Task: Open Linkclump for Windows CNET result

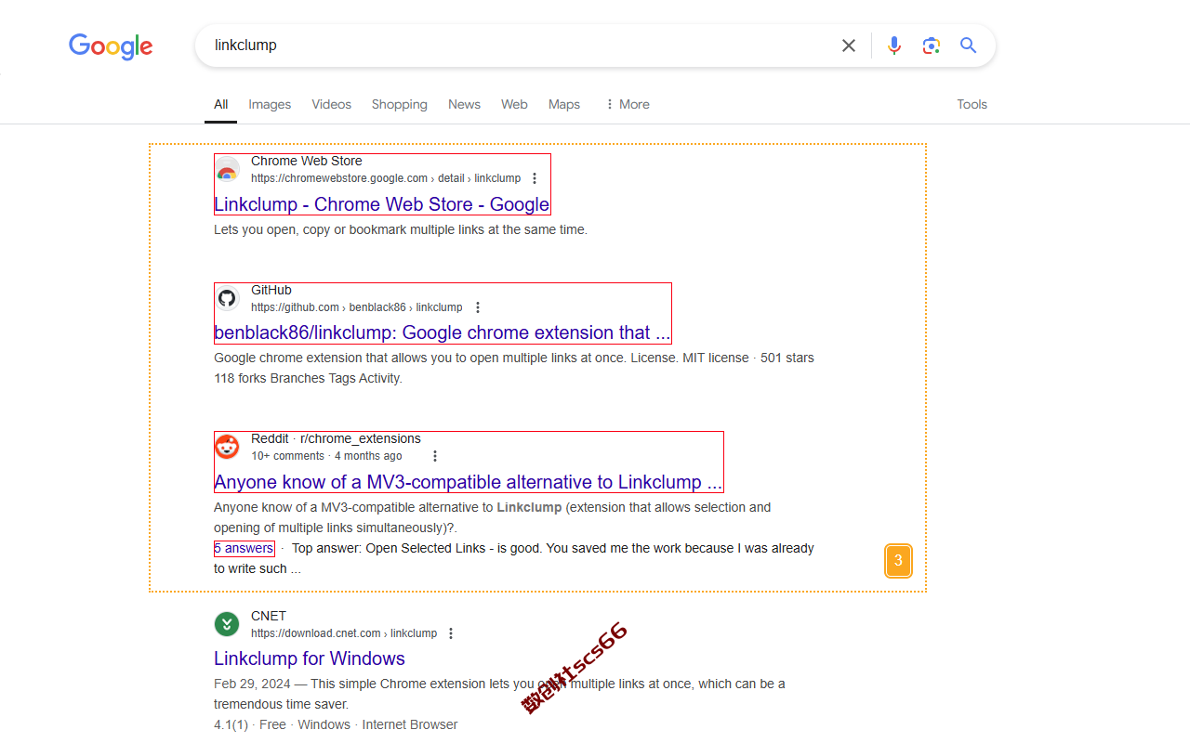Action: pyautogui.click(x=310, y=658)
